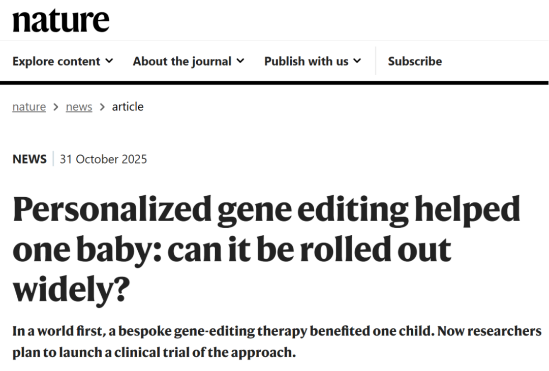Expand the chevron beside About the journal

click(240, 61)
